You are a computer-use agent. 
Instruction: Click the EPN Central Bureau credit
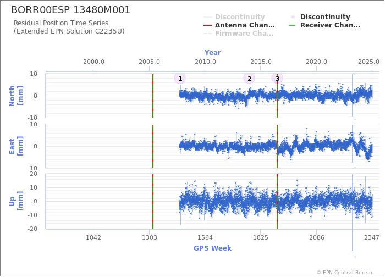[x=345, y=273]
